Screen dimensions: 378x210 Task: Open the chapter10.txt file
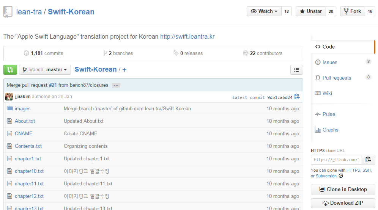click(29, 171)
